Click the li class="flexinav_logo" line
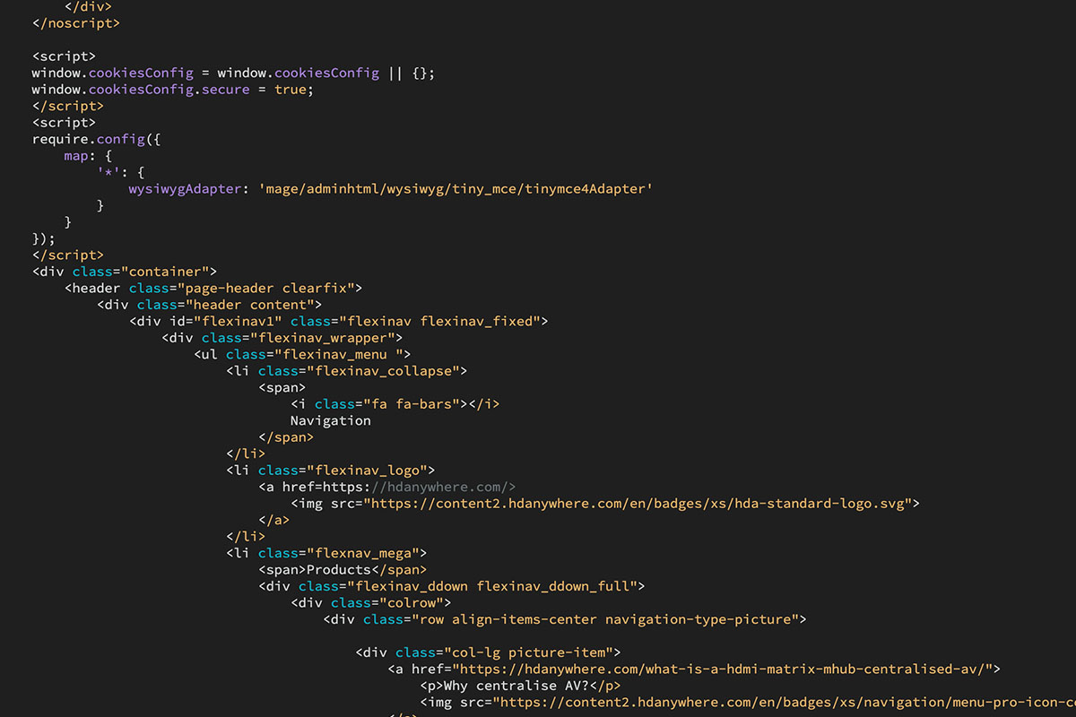The height and width of the screenshot is (717, 1076). (x=330, y=470)
